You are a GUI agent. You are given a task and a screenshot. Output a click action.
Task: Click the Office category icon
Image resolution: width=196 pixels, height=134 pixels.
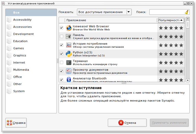pos(9,77)
